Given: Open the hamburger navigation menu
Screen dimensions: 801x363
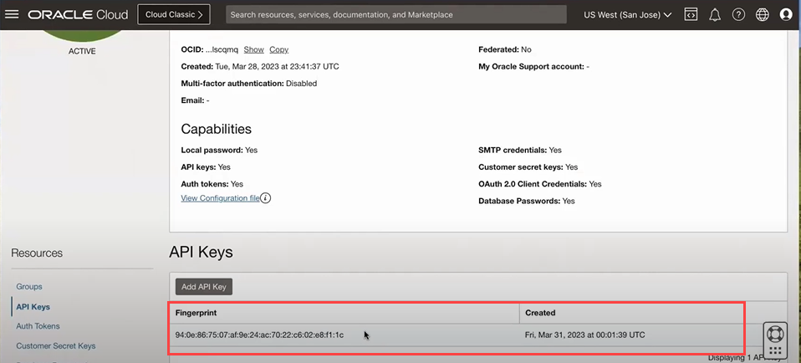Looking at the screenshot, I should click(x=12, y=15).
